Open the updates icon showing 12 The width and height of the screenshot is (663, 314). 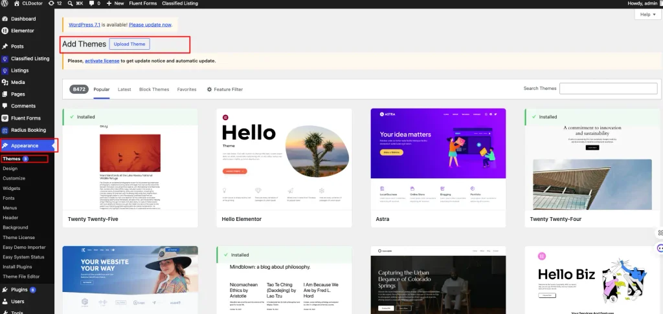tap(51, 3)
